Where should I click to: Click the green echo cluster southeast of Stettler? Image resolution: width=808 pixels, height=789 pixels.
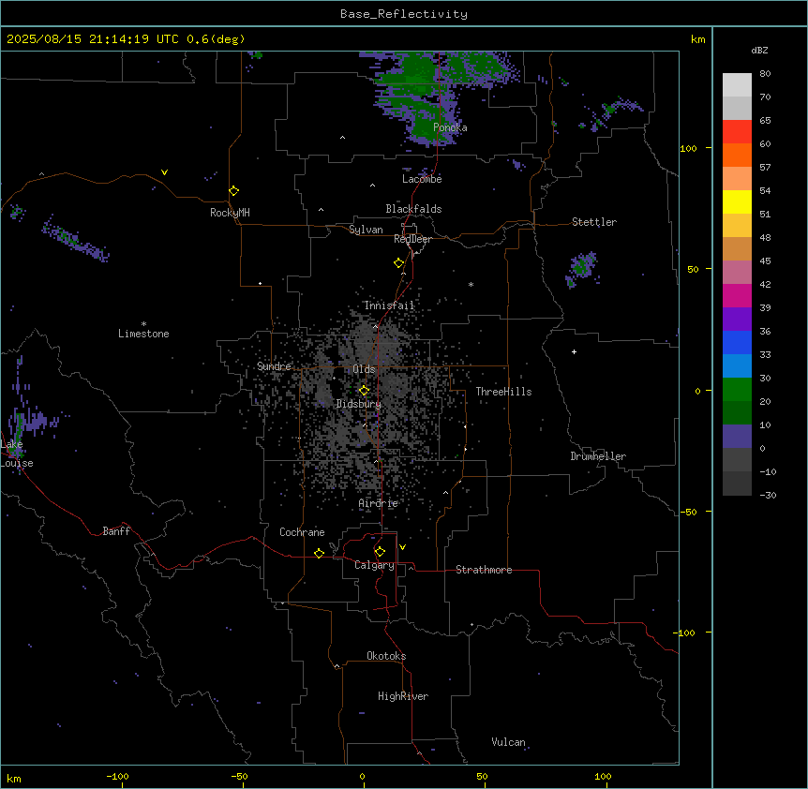pyautogui.click(x=583, y=268)
